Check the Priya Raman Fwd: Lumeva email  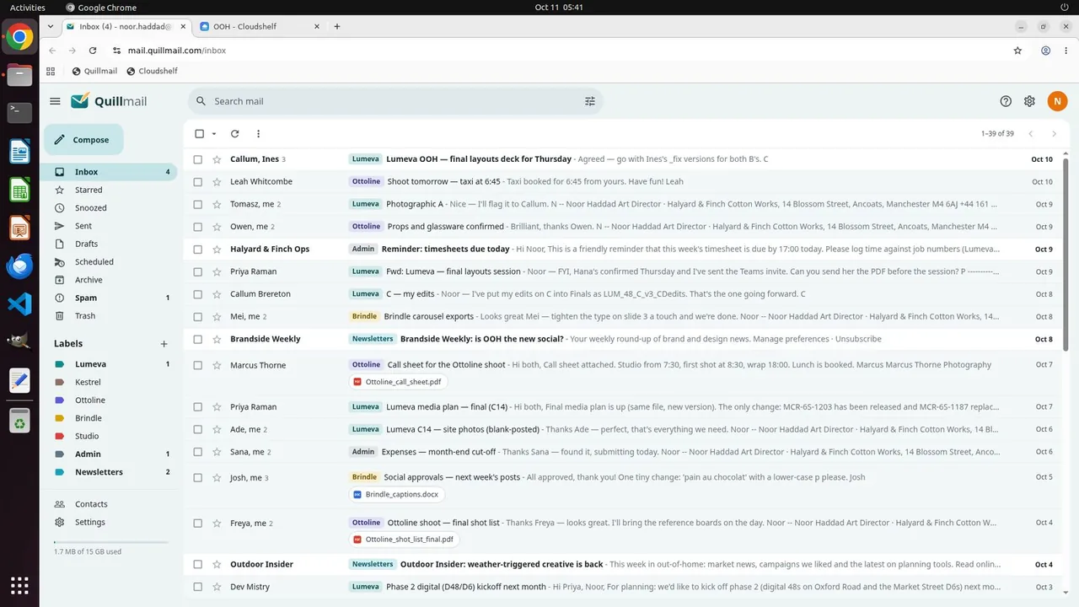pyautogui.click(x=198, y=272)
